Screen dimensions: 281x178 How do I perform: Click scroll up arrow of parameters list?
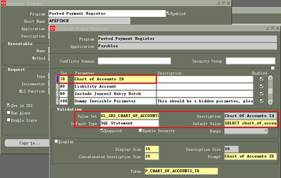pyautogui.click(x=271, y=78)
